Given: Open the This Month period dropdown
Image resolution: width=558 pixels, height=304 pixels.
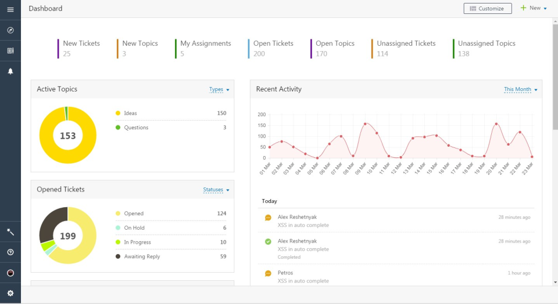Looking at the screenshot, I should click(520, 90).
